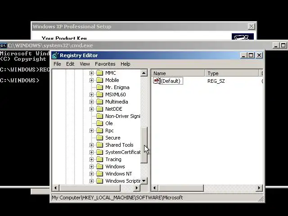Viewport: 288px width, 216px height.
Task: Click the tree pane scroll up arrow
Action: (144, 73)
